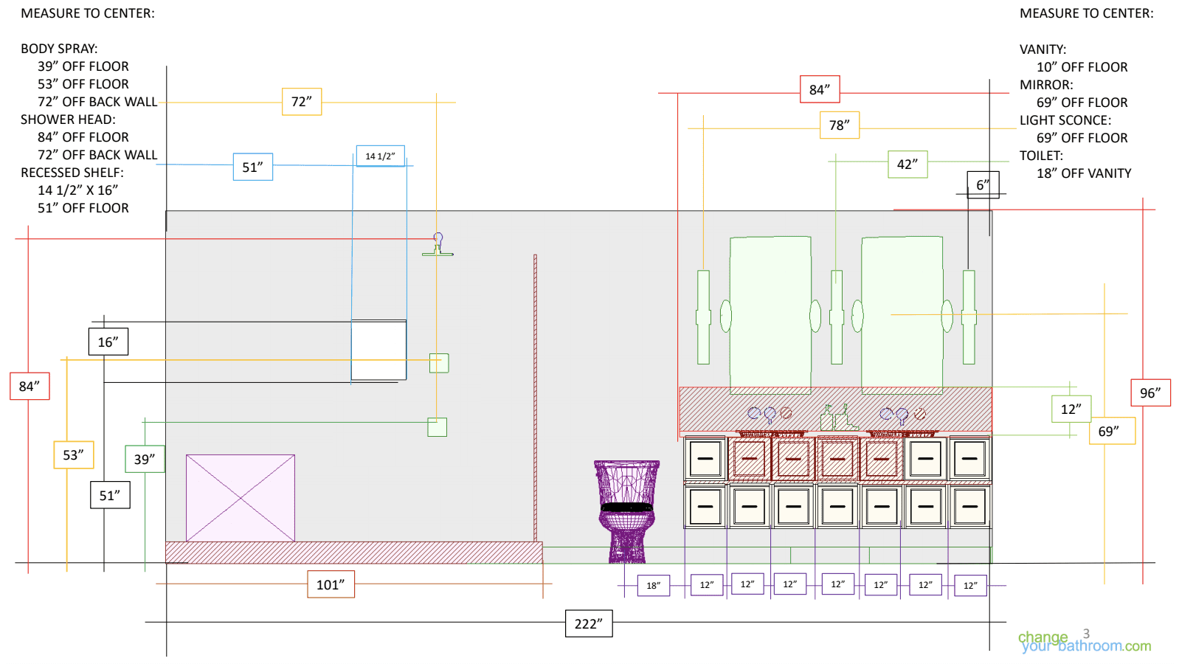Select the shower bench box with X
Viewport: 1179px width, 664px height.
(241, 498)
